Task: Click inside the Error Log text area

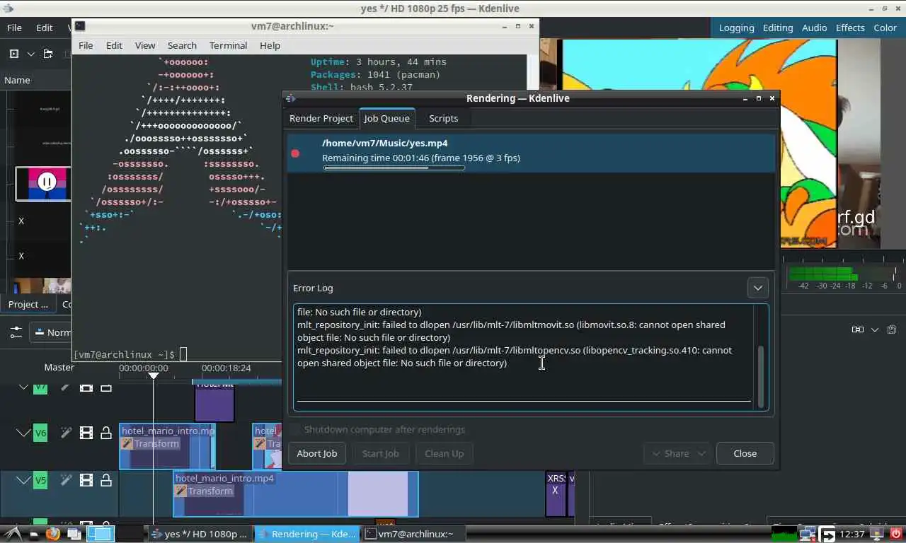Action: [x=524, y=357]
